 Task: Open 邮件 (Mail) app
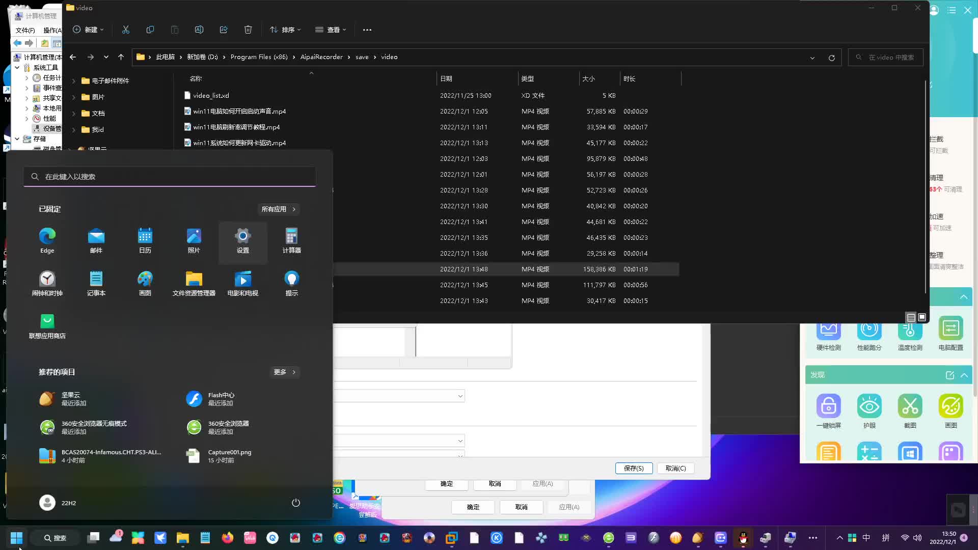click(96, 240)
